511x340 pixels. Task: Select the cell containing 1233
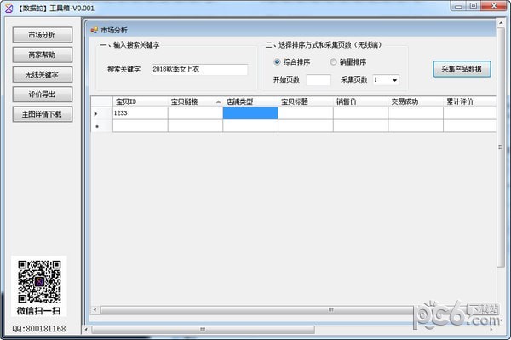tap(141, 113)
